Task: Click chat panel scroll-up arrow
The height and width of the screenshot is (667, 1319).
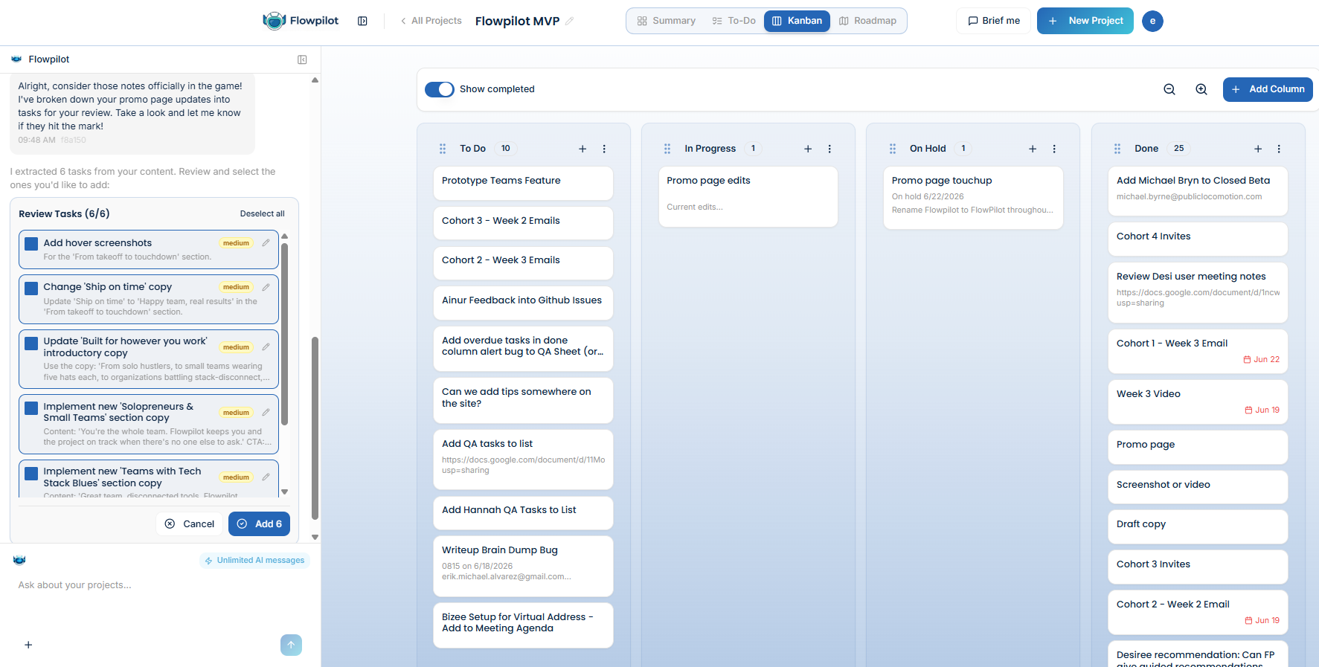Action: click(x=315, y=80)
